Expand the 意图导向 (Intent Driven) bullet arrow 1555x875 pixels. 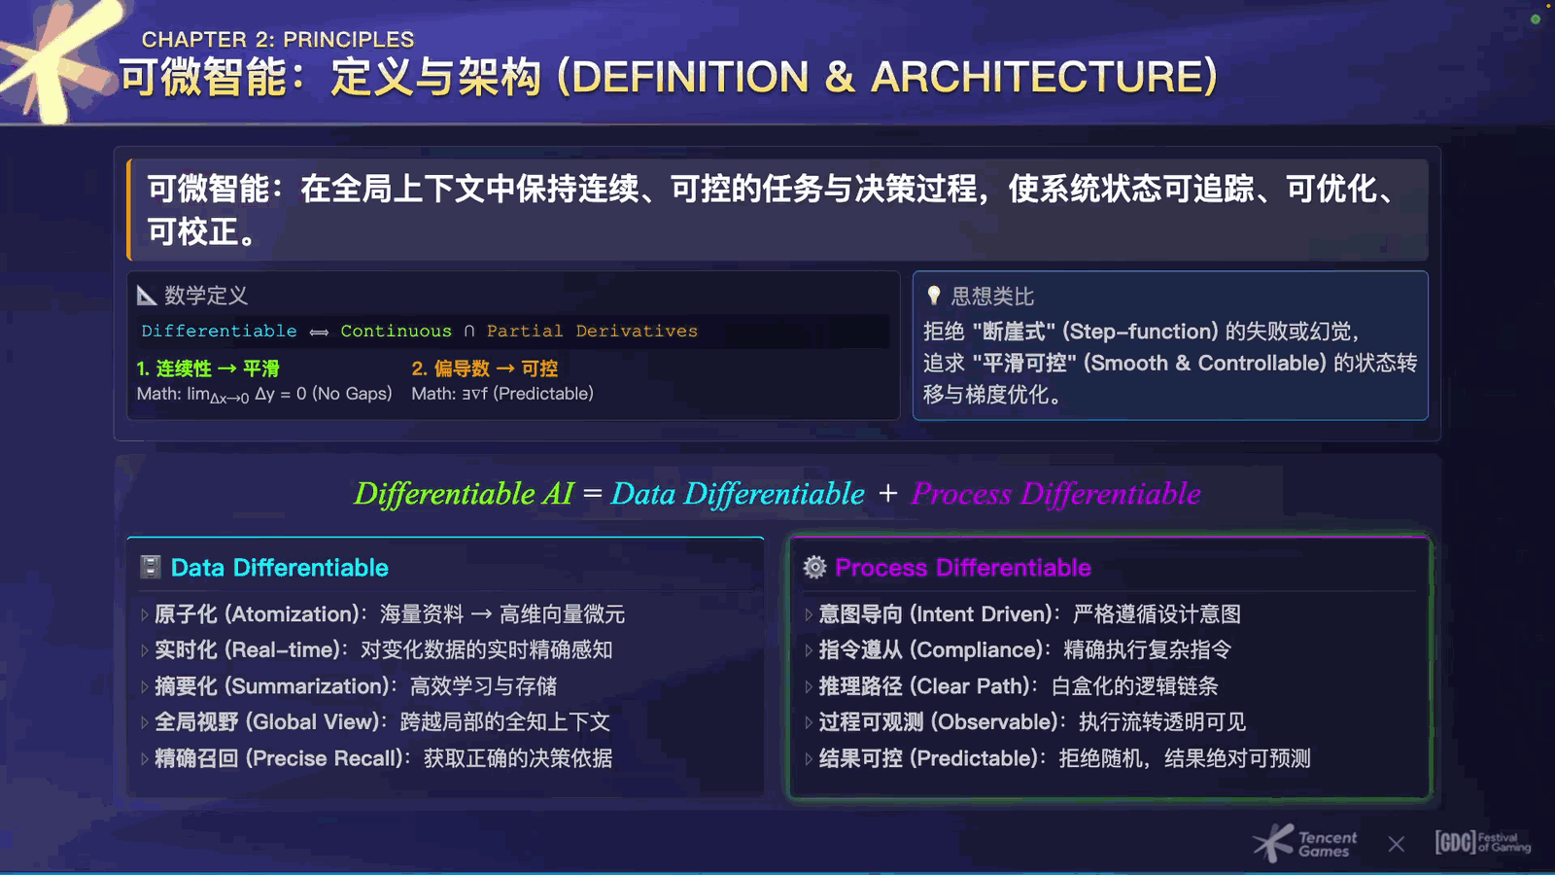809,614
